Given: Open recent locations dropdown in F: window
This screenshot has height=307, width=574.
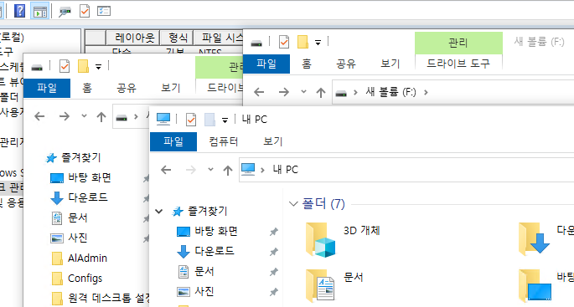Looking at the screenshot, I should (303, 92).
